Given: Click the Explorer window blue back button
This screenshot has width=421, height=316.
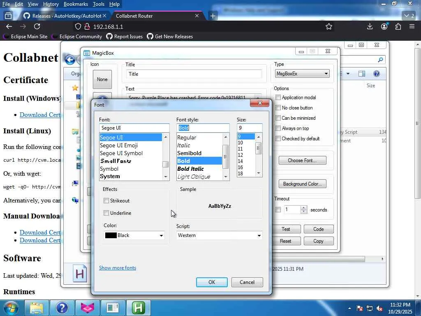Looking at the screenshot, I should [70, 60].
